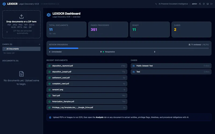The width and height of the screenshot is (215, 134).
Task: Open the Test case row
Action: point(171,72)
